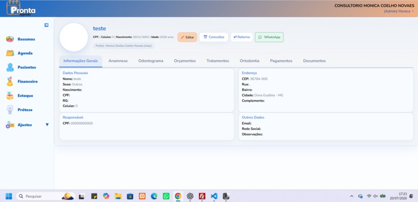Open Task View in the taskbar
Image resolution: width=418 pixels, height=202 pixels.
82,196
